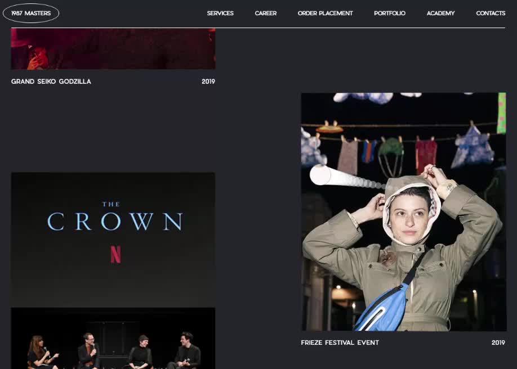Open the Portfolio section
Screen dimensions: 517x369
pos(390,13)
